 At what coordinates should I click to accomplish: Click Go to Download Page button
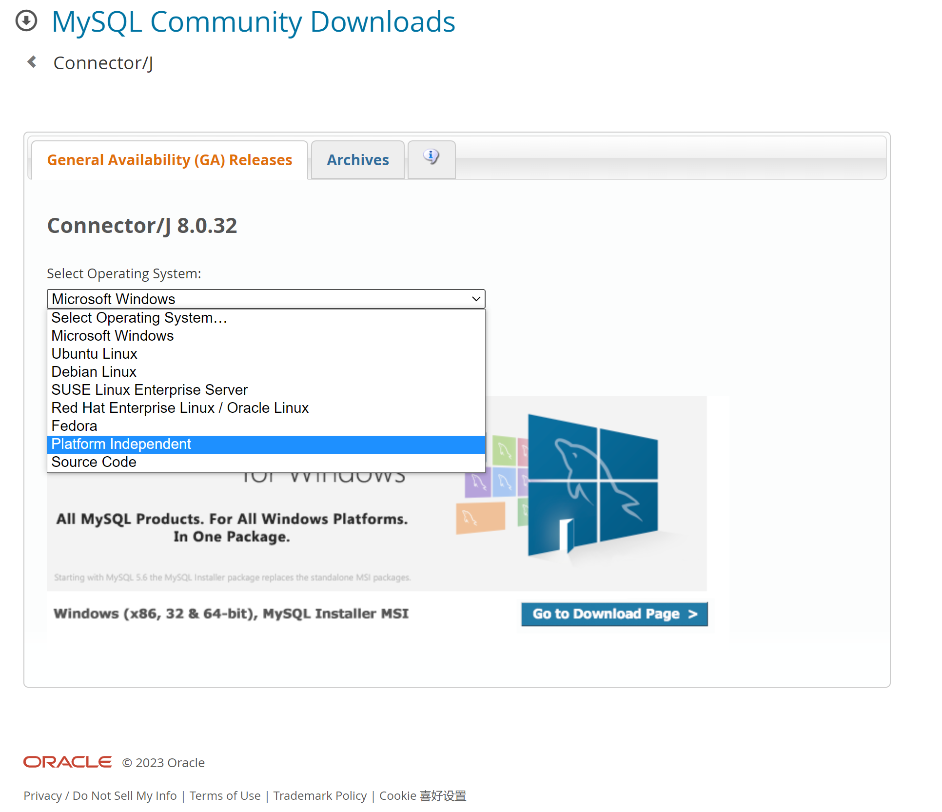614,614
